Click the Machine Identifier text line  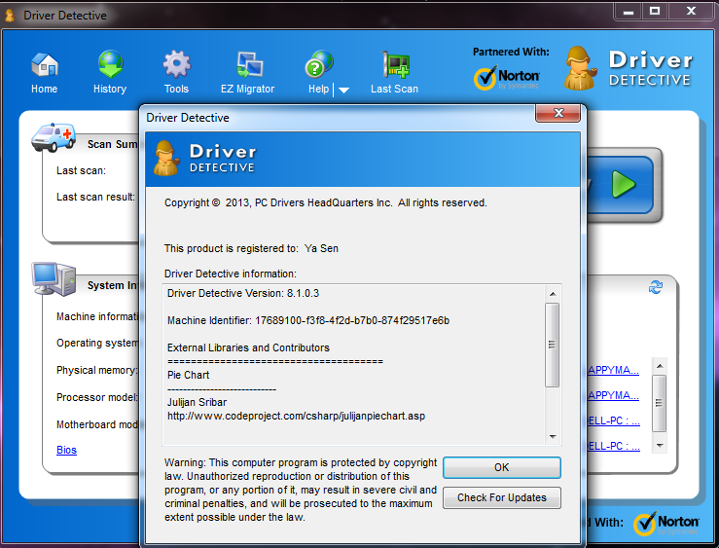pyautogui.click(x=308, y=320)
